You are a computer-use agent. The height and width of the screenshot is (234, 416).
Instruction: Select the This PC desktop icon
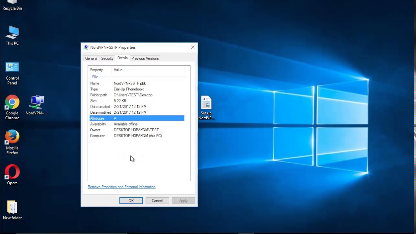point(12,35)
